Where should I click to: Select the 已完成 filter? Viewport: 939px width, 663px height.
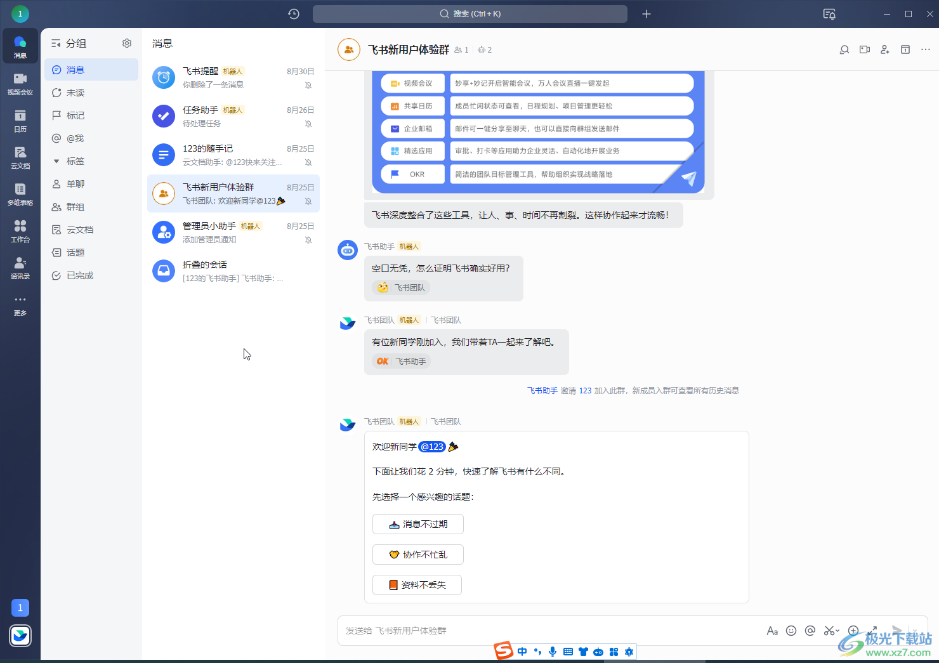(x=91, y=275)
